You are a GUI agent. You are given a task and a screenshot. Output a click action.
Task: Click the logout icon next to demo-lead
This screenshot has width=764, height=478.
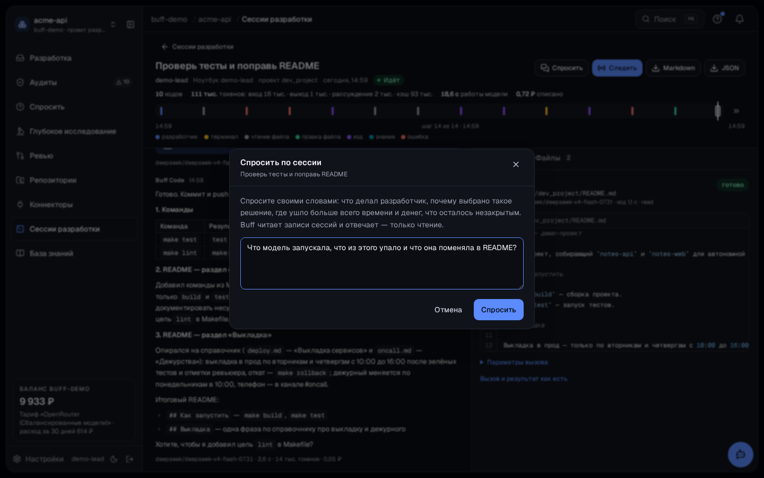pos(129,459)
